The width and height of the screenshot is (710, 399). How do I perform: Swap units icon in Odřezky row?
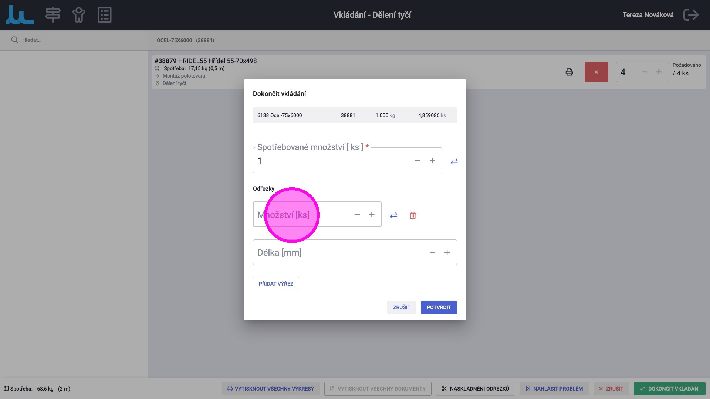click(x=393, y=215)
